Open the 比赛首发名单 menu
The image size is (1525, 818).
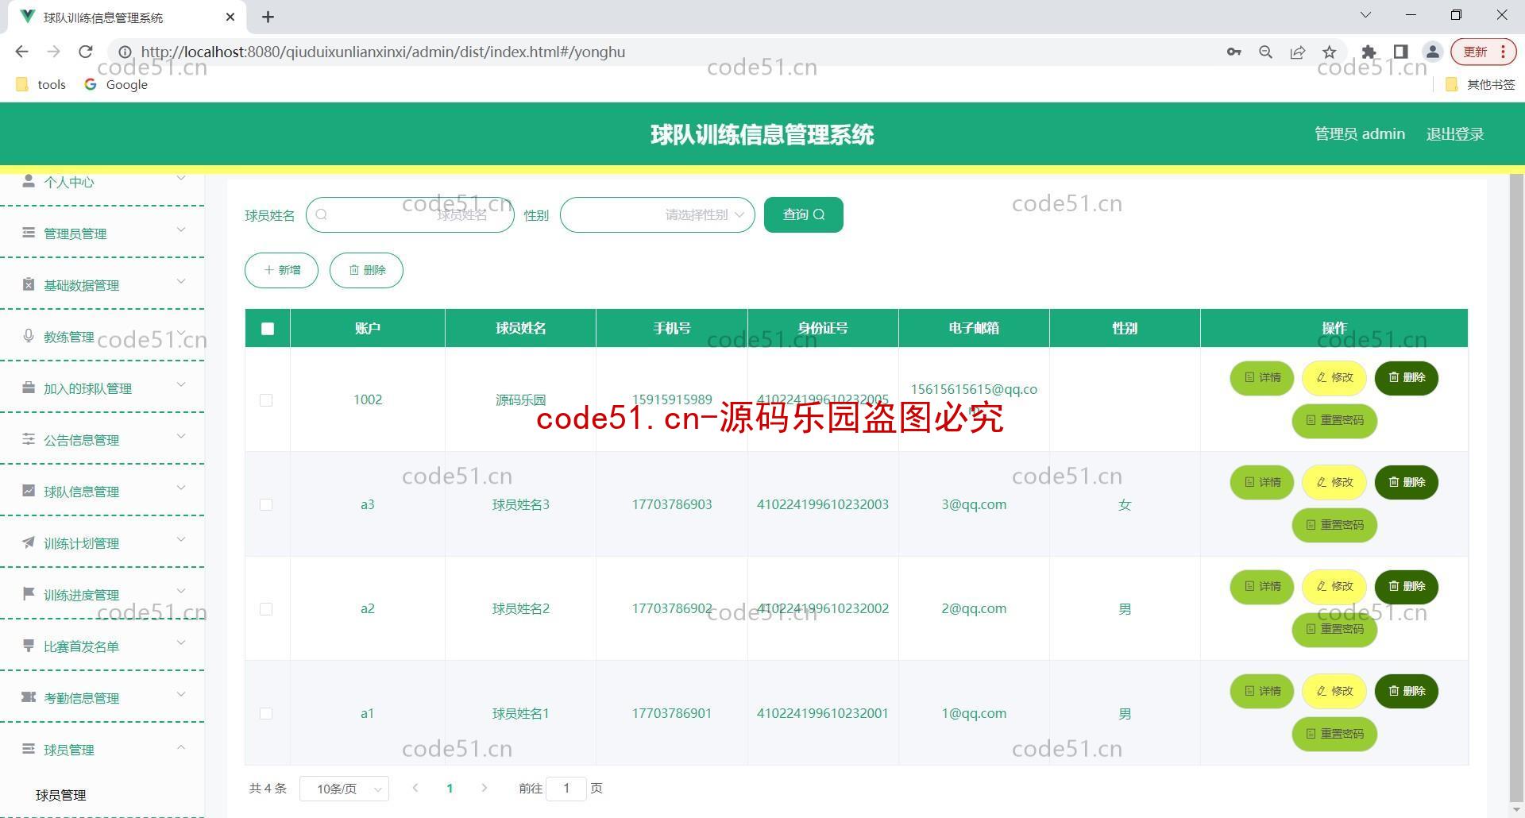pos(102,646)
